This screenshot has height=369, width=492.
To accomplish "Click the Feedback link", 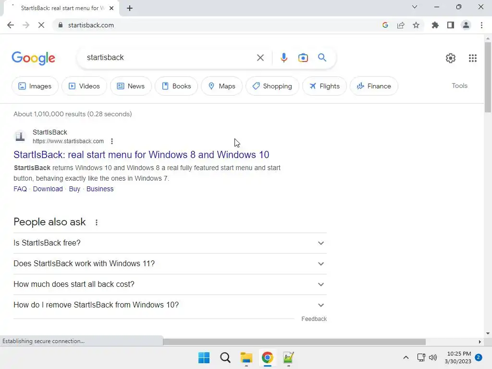I will (314, 319).
